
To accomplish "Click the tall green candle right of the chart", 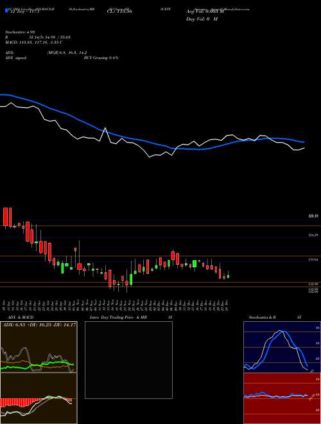I will 195,264.
